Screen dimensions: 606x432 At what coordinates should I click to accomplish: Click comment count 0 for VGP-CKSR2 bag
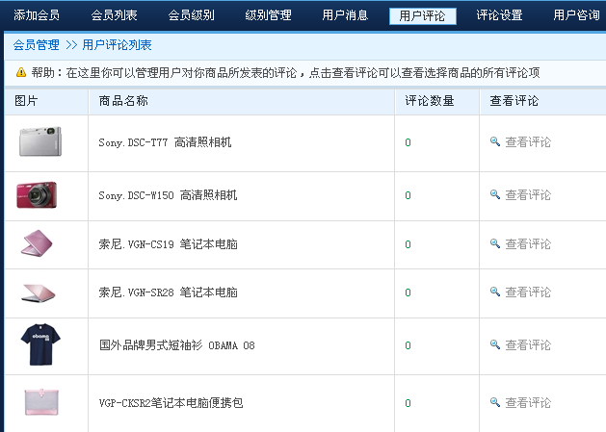(x=408, y=403)
